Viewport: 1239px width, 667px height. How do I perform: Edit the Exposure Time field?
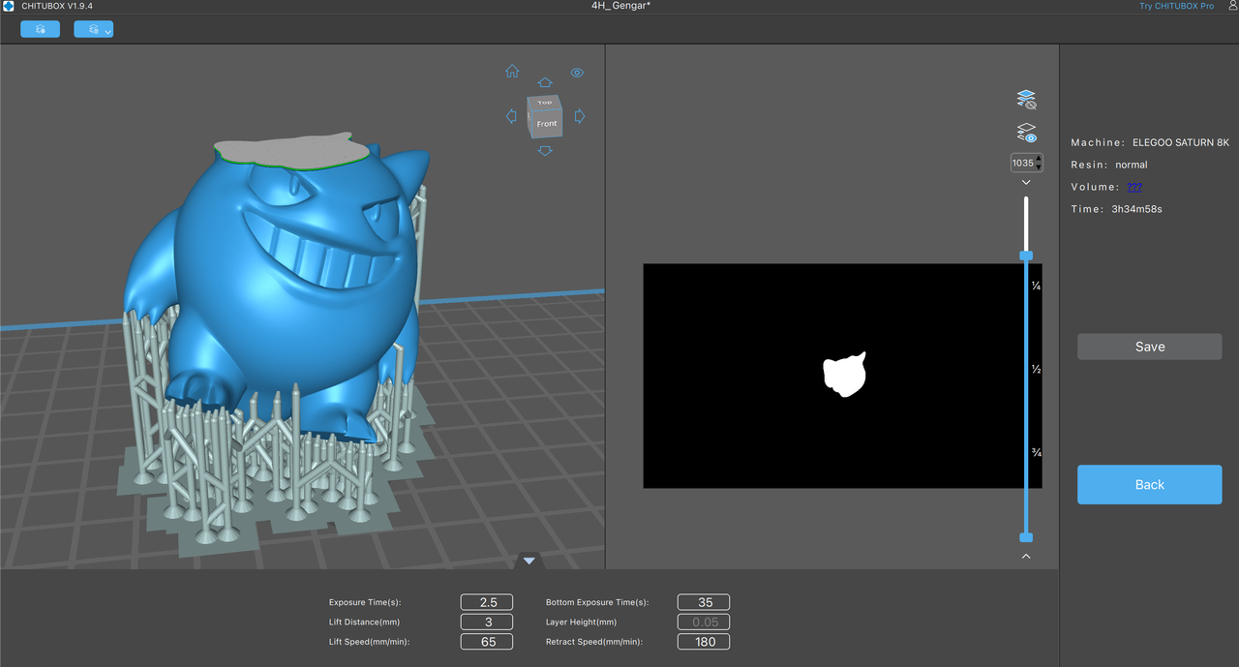[487, 602]
